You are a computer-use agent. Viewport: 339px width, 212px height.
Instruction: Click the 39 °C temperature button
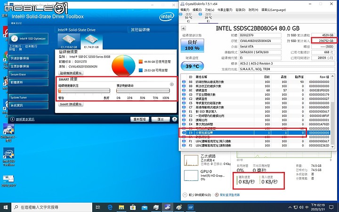click(192, 66)
